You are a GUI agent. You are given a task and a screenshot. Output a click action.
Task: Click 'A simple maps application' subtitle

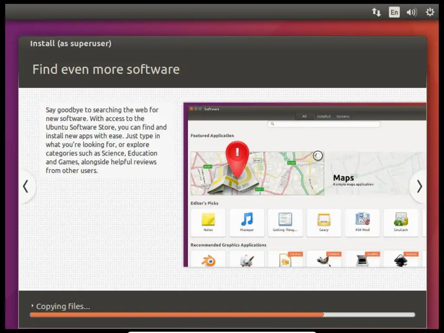(353, 184)
